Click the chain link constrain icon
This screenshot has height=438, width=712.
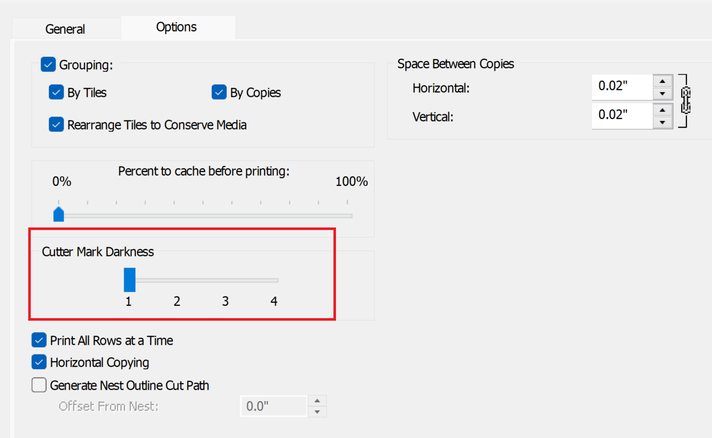tap(686, 101)
